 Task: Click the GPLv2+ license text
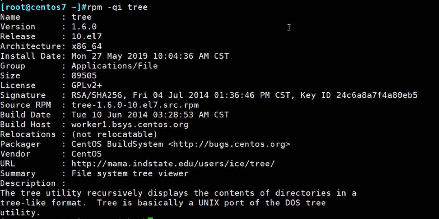click(x=86, y=86)
